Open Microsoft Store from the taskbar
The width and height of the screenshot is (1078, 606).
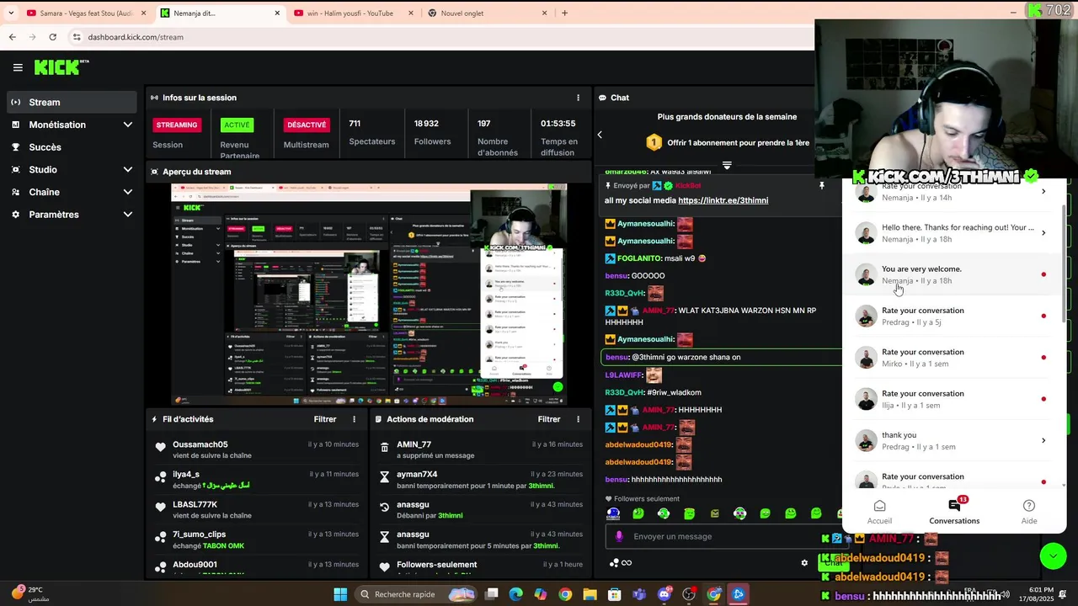tap(615, 594)
